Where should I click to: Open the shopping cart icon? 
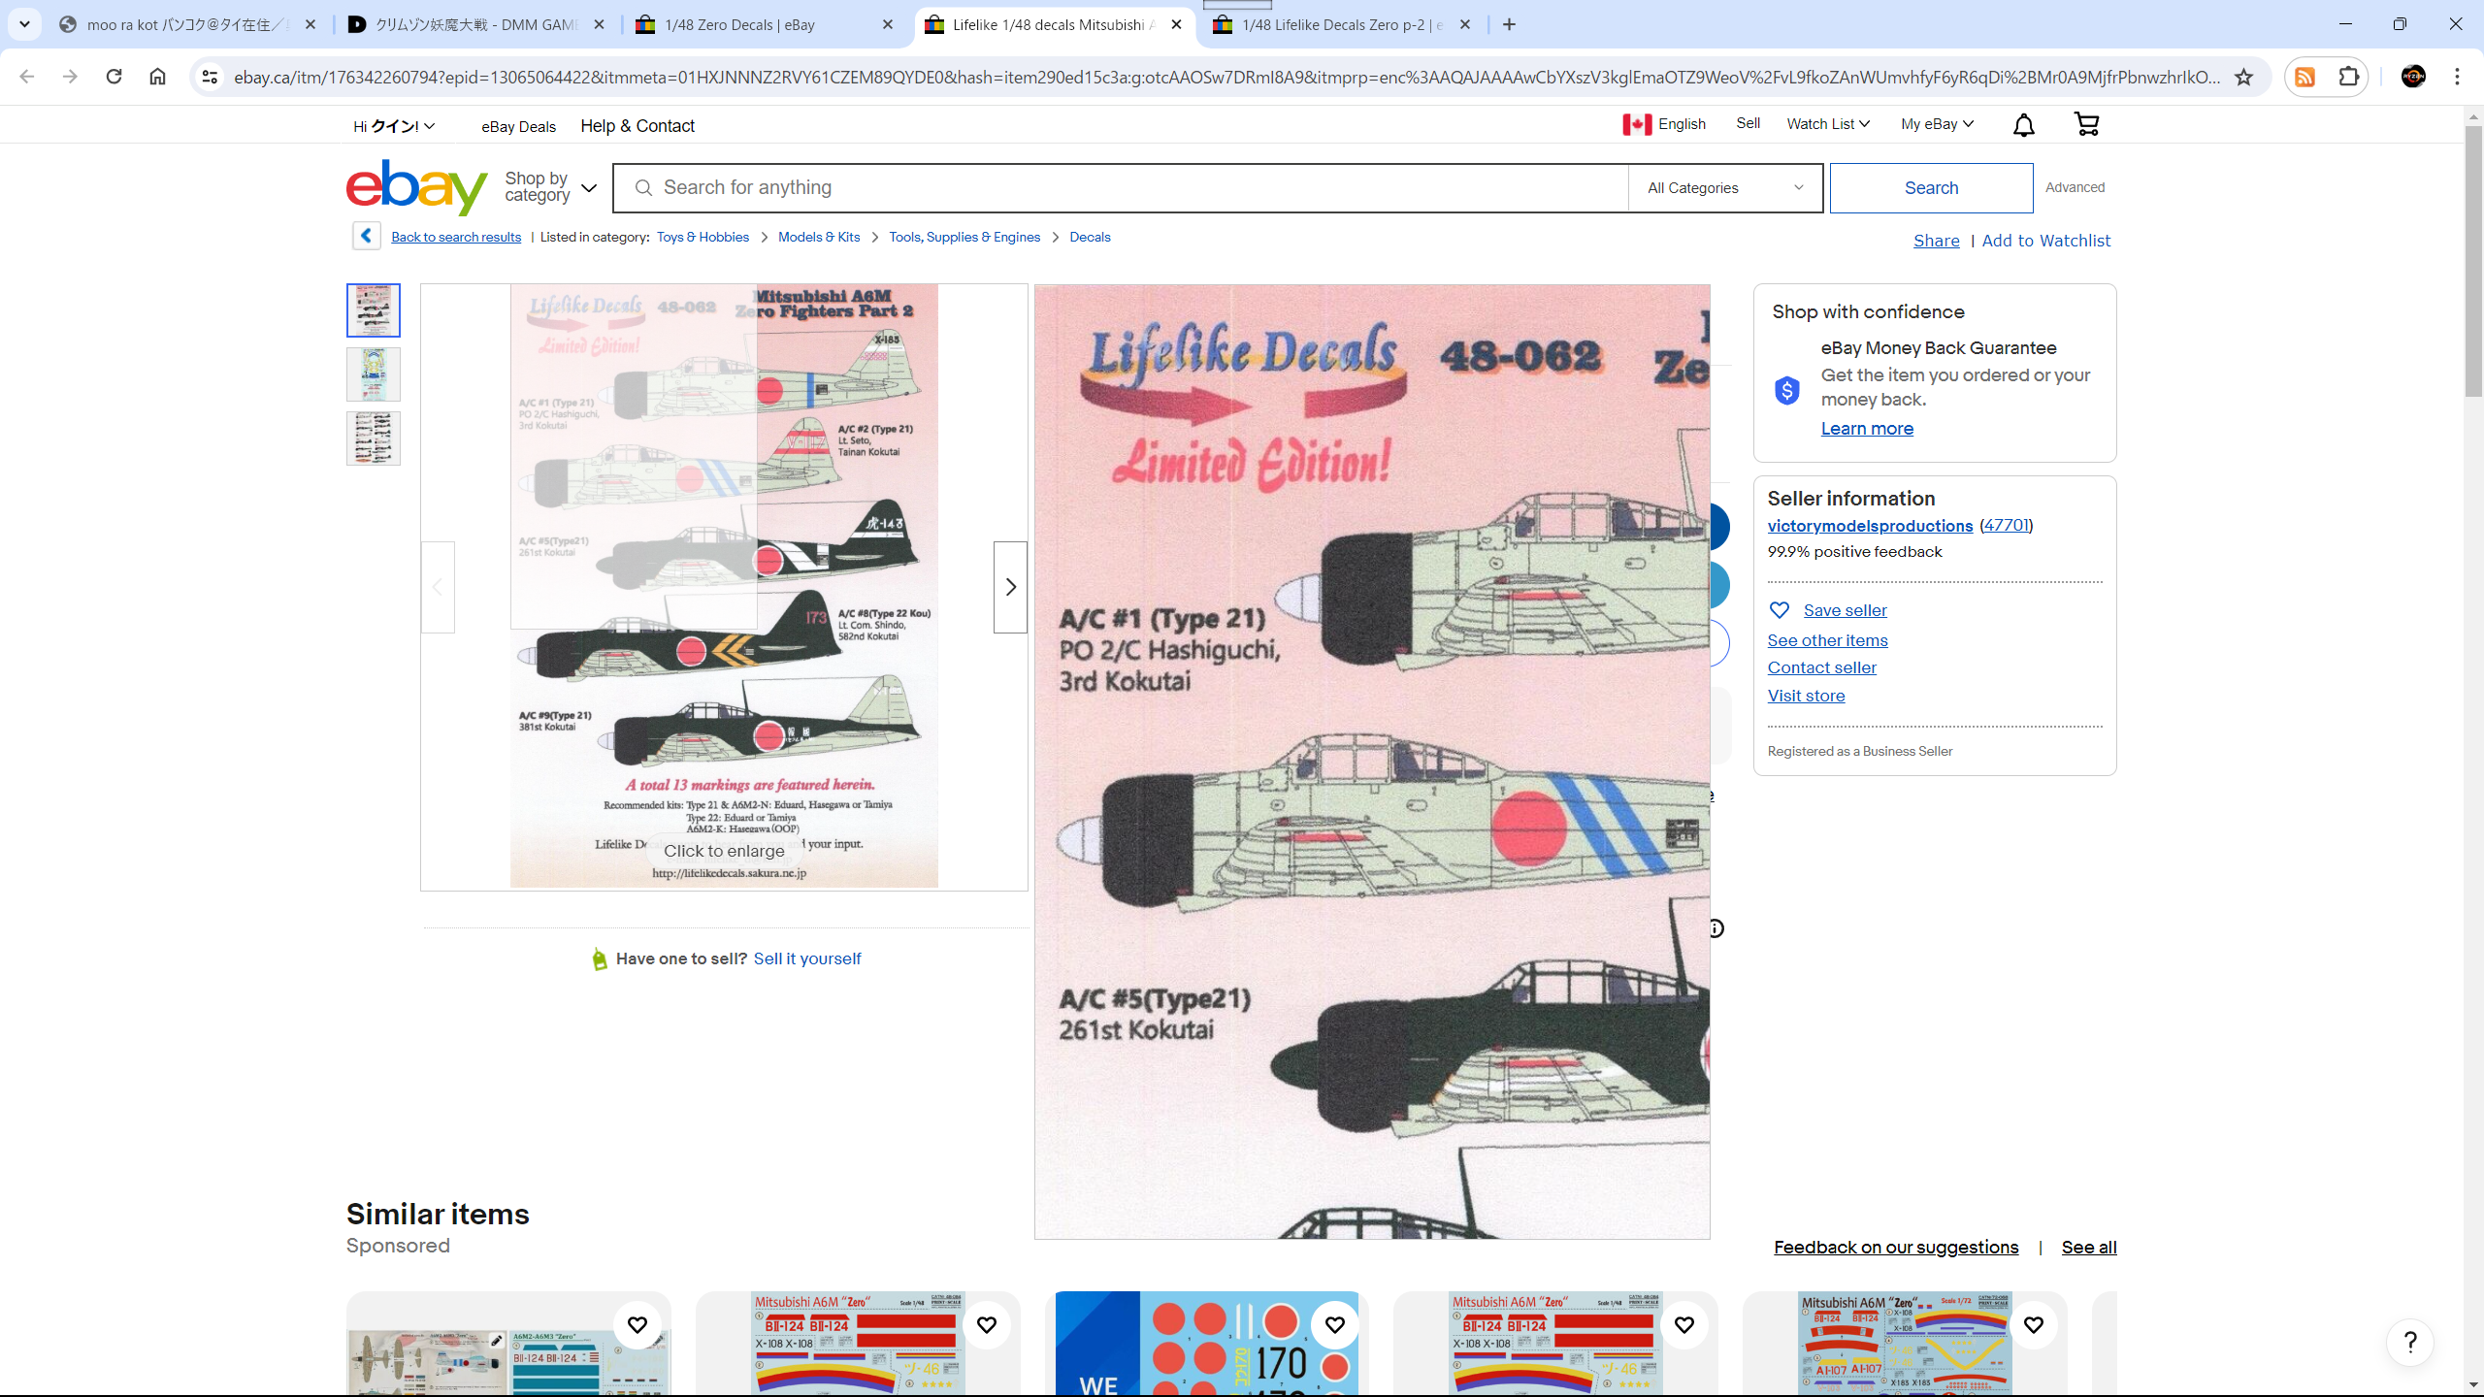point(2086,124)
